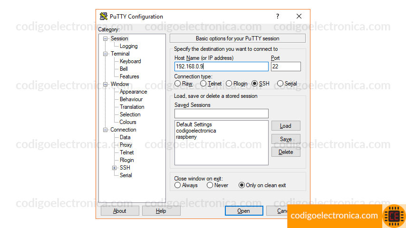Open the SSH category in the tree

pyautogui.click(x=125, y=168)
